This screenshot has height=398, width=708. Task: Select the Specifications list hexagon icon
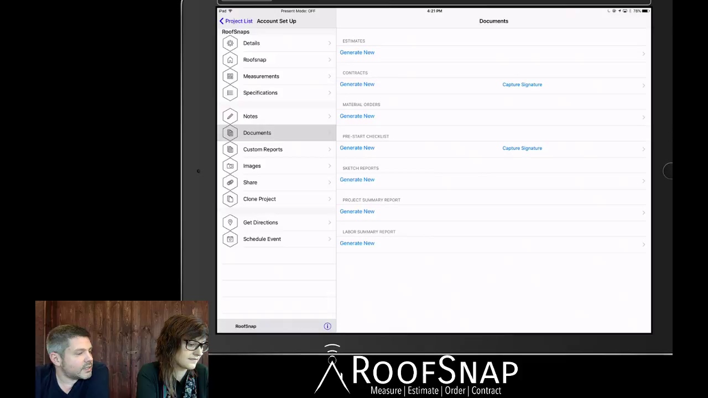(230, 93)
